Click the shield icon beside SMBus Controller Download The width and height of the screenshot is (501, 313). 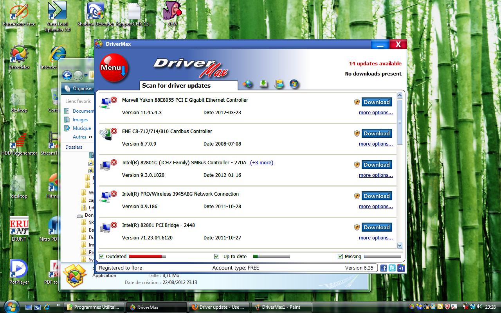tap(357, 165)
